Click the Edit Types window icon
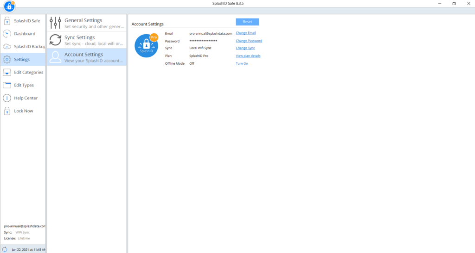475x253 pixels. point(7,85)
